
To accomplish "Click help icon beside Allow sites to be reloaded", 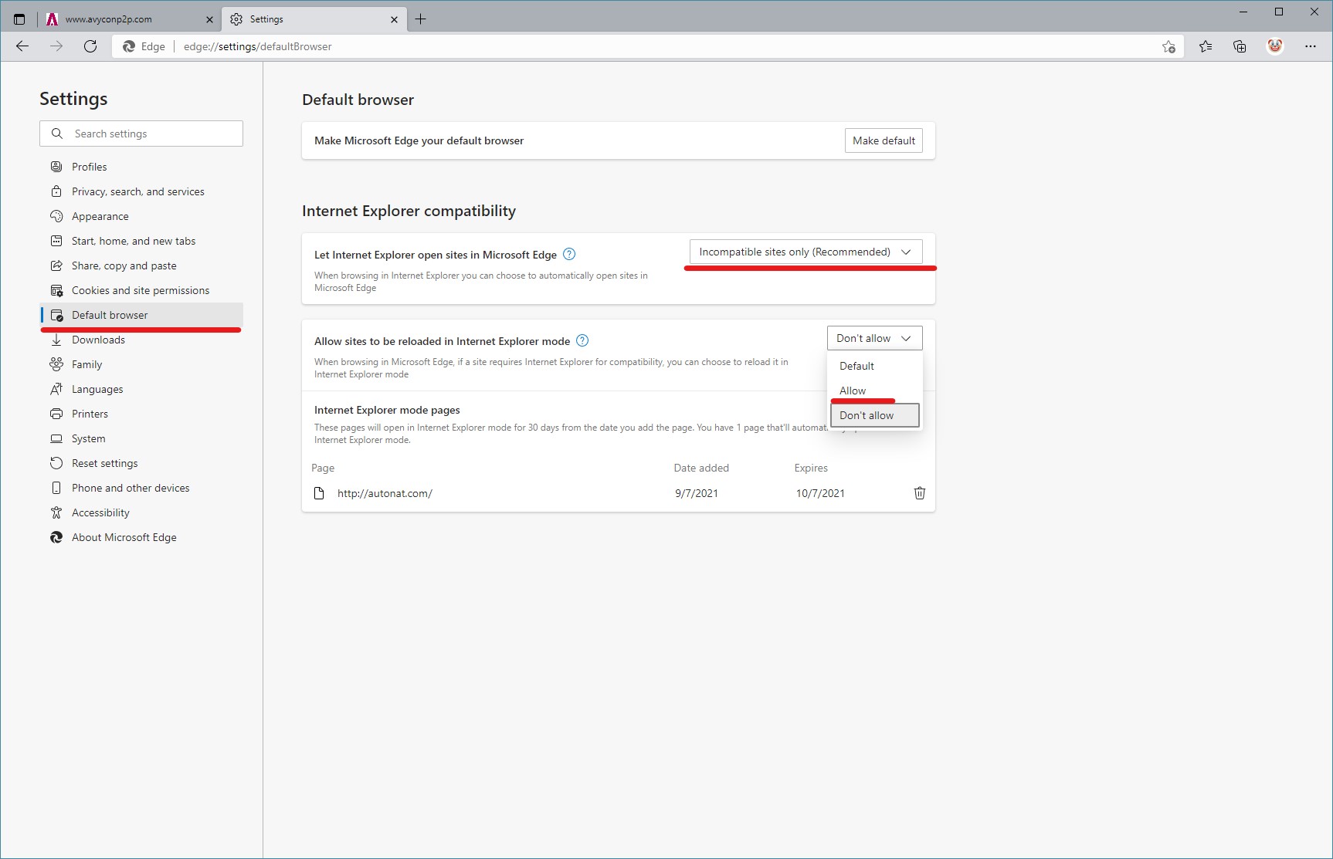I will [x=582, y=340].
